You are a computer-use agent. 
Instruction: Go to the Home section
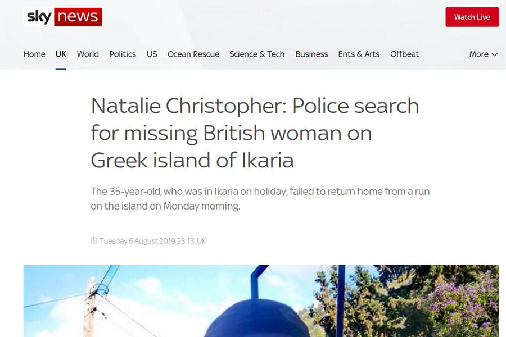point(34,54)
